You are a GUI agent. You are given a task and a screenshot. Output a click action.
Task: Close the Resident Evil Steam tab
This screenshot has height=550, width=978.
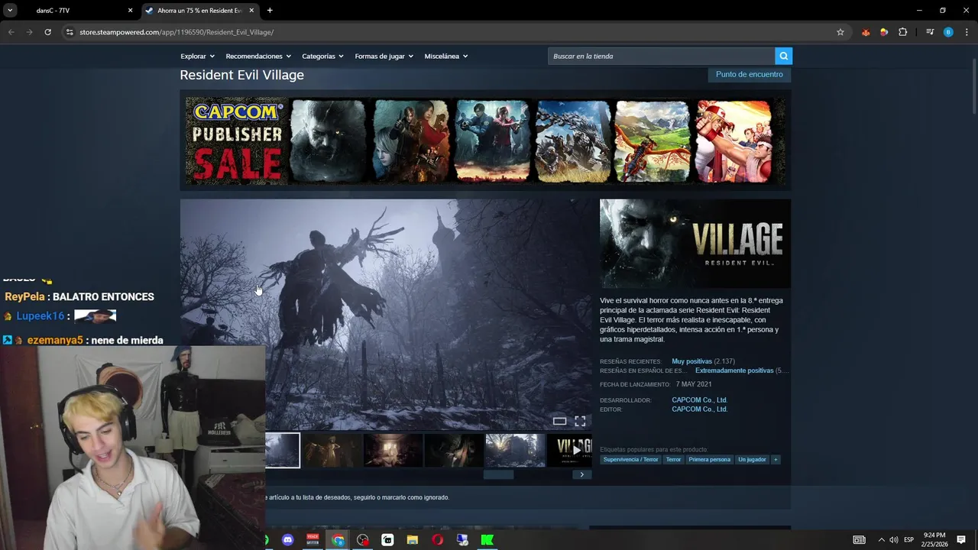click(x=251, y=11)
